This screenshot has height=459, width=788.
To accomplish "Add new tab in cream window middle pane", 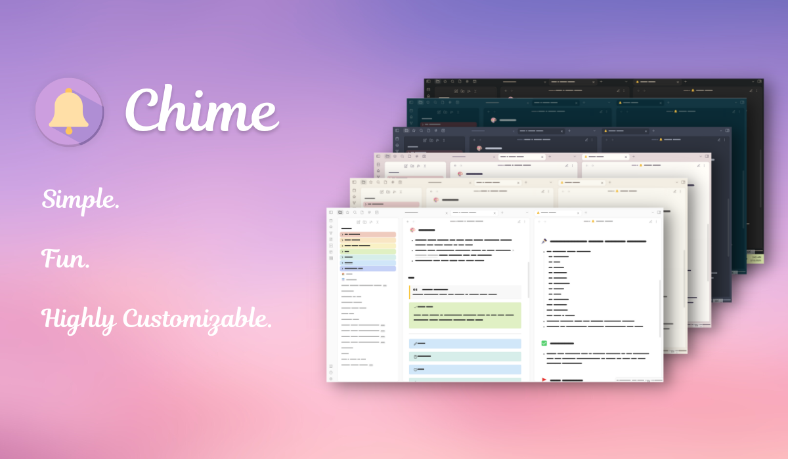I will [525, 182].
